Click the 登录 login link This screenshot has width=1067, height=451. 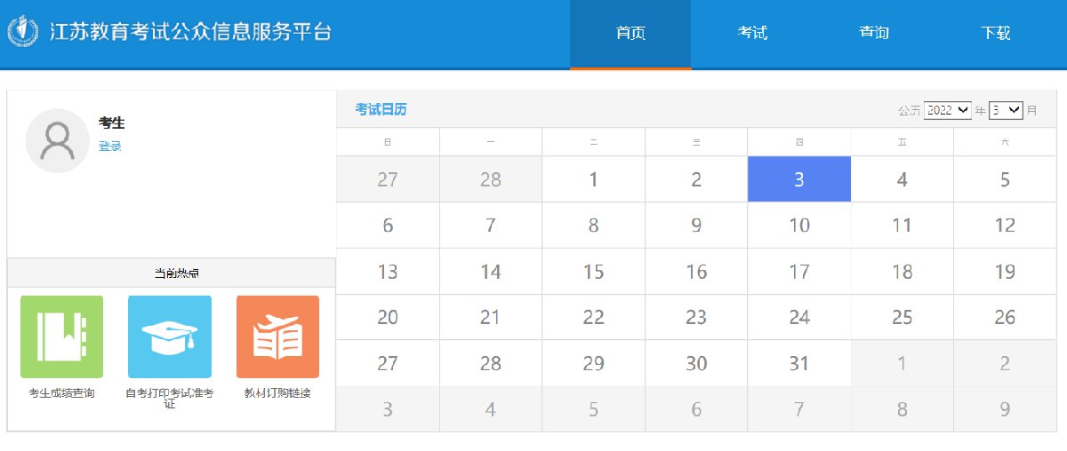(110, 146)
